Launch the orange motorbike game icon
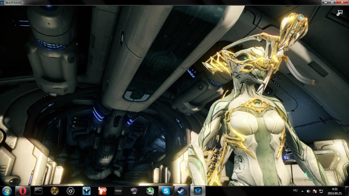 tap(102, 191)
